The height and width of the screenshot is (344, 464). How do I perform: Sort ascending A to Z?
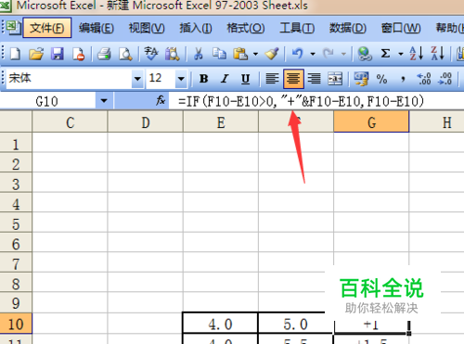click(416, 54)
